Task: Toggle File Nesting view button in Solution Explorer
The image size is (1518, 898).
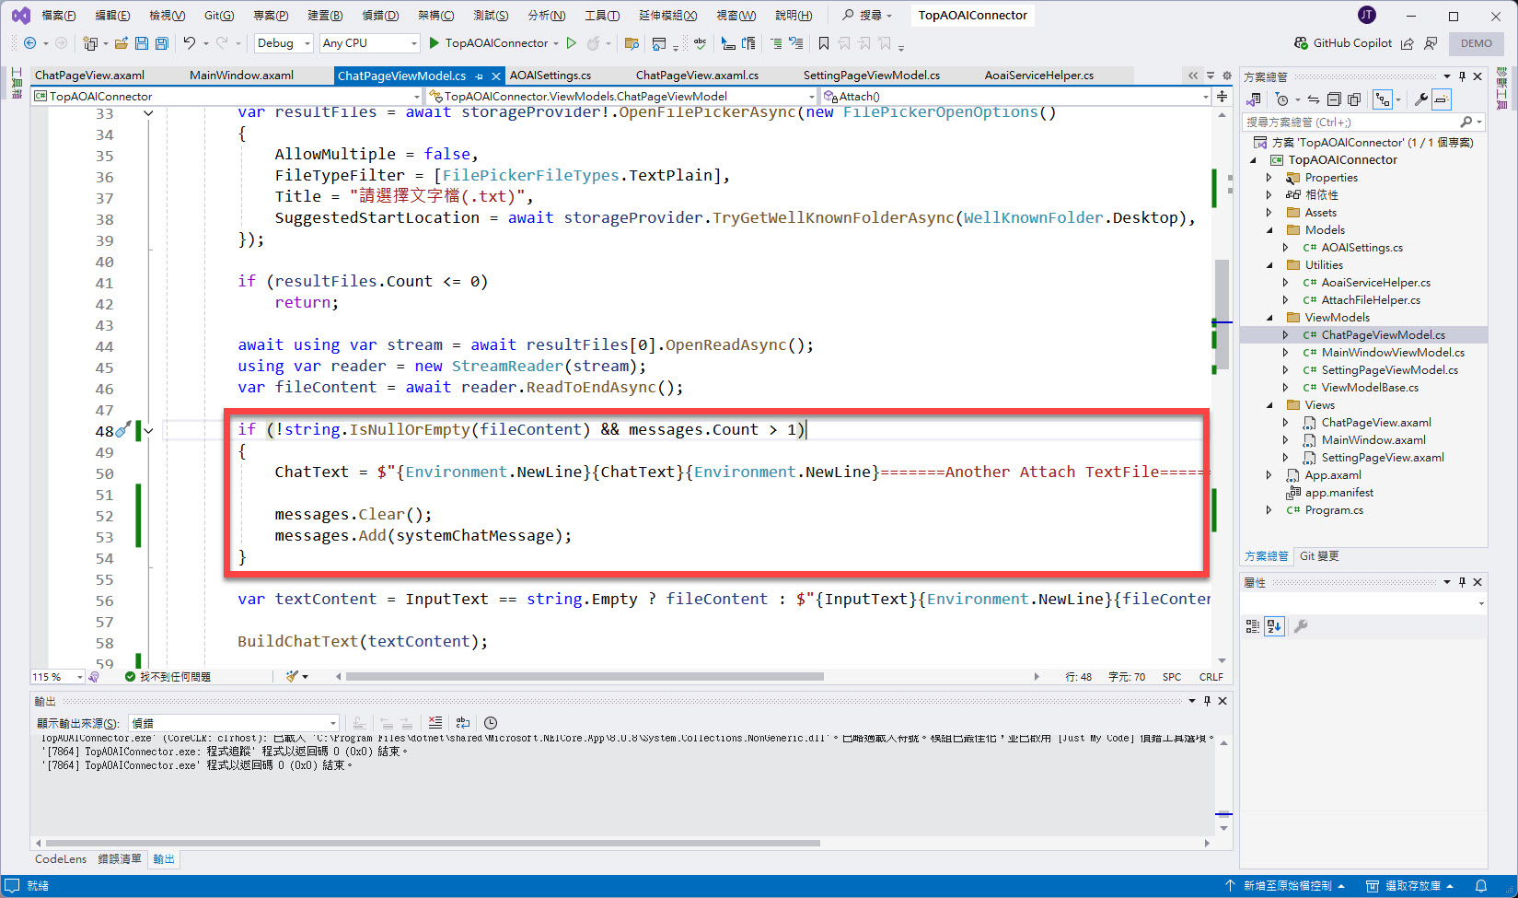Action: point(1383,99)
